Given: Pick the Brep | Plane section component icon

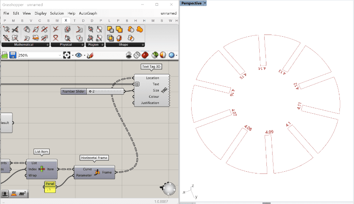Looking at the screenshot, I should coord(27,29).
